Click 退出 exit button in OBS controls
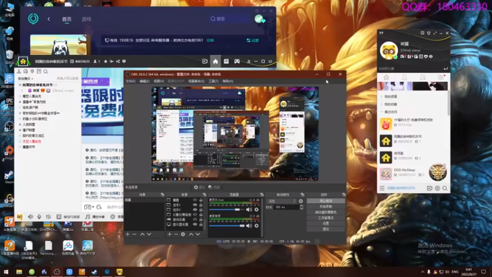This screenshot has height=277, width=492. (x=326, y=229)
